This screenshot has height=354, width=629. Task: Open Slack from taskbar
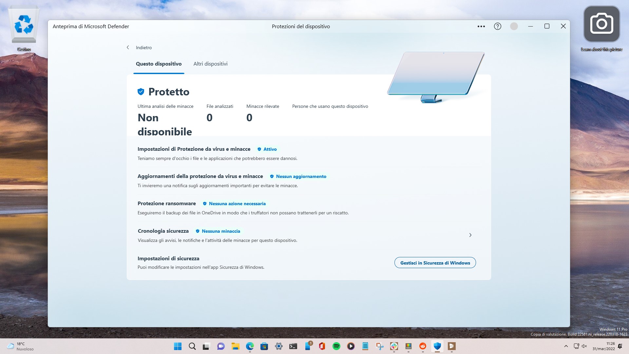[x=394, y=346]
